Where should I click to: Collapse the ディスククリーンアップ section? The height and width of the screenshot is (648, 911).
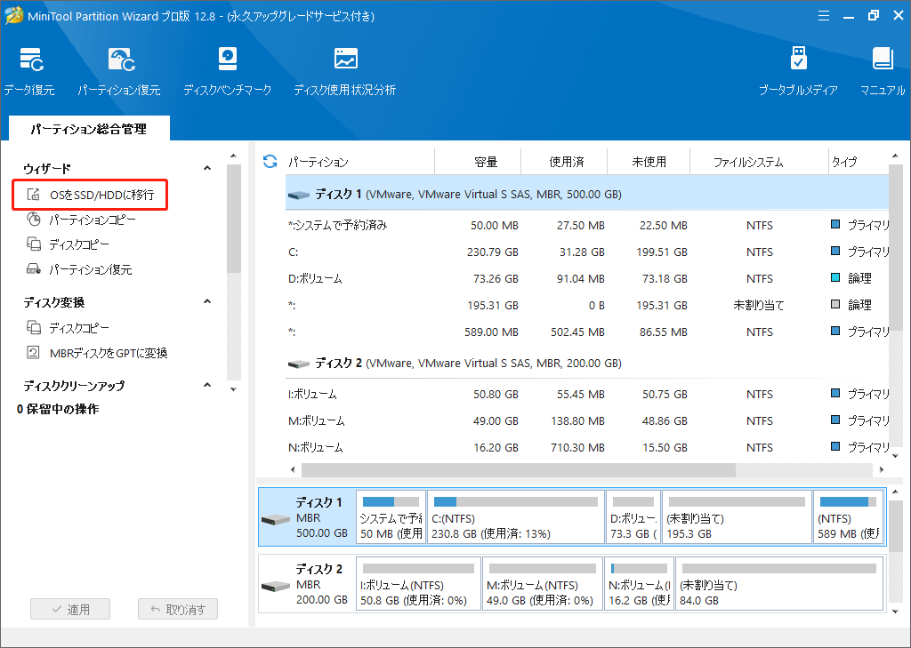(x=206, y=387)
